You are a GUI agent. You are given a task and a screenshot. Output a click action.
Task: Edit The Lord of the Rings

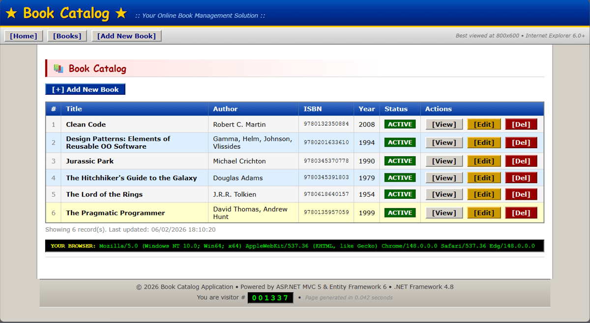(484, 194)
